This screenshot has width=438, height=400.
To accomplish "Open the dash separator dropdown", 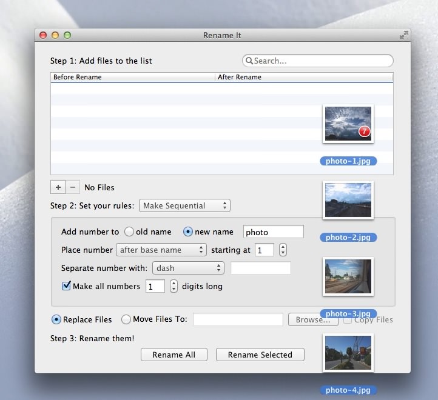I will tap(188, 268).
